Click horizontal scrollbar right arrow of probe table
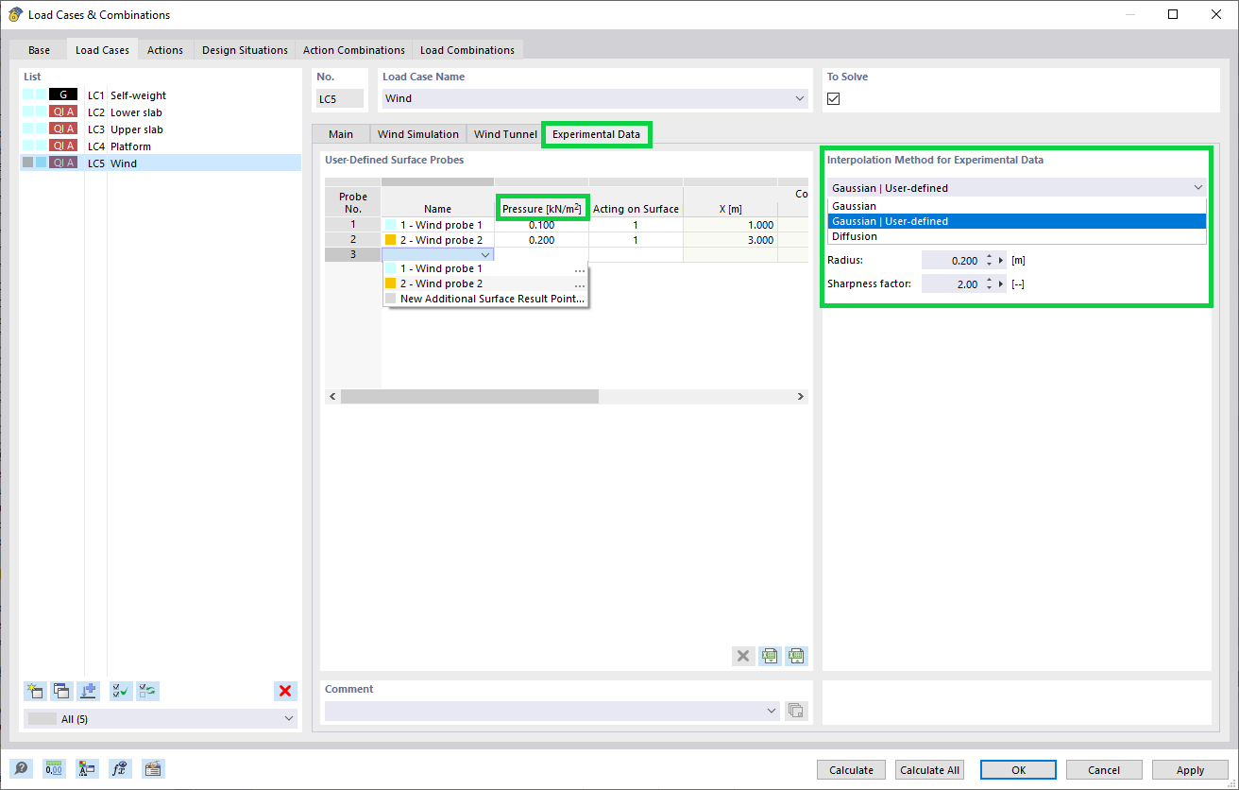1239x790 pixels. coord(800,397)
